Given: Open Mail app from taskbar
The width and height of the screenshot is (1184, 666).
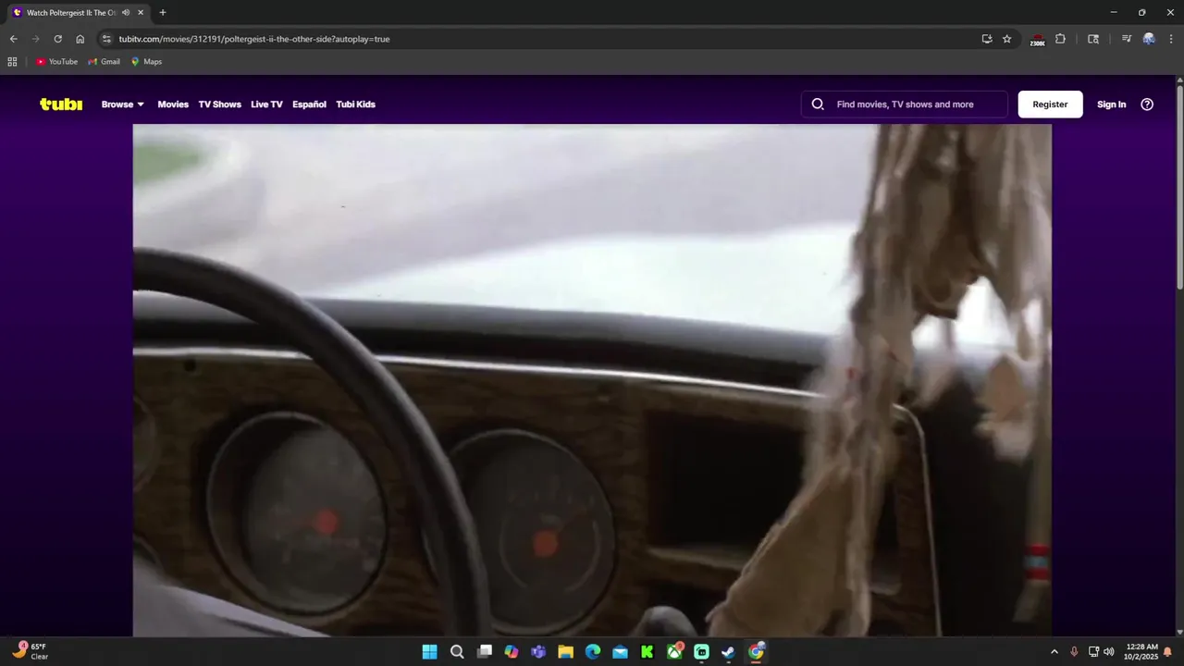Looking at the screenshot, I should click(x=620, y=652).
